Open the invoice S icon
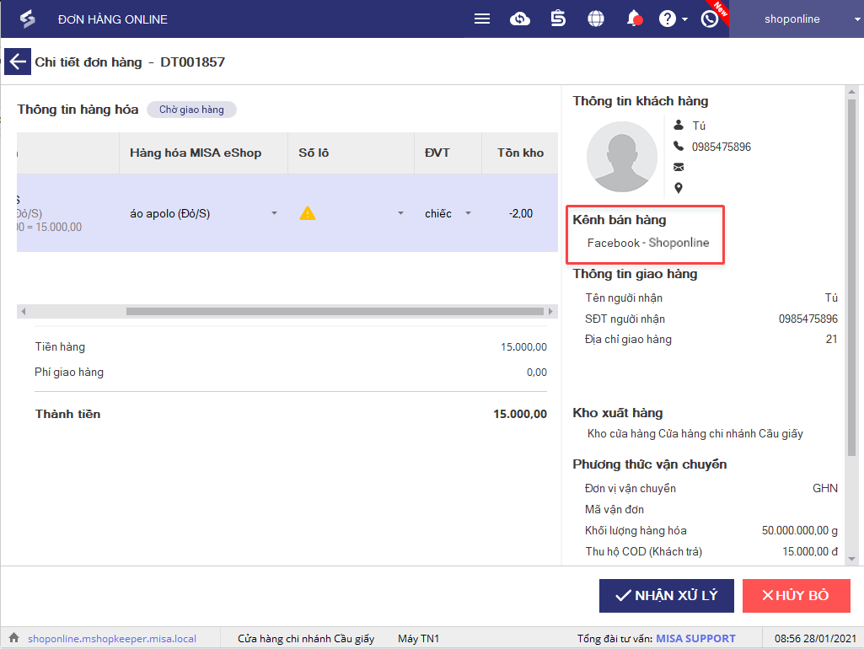 click(x=558, y=19)
